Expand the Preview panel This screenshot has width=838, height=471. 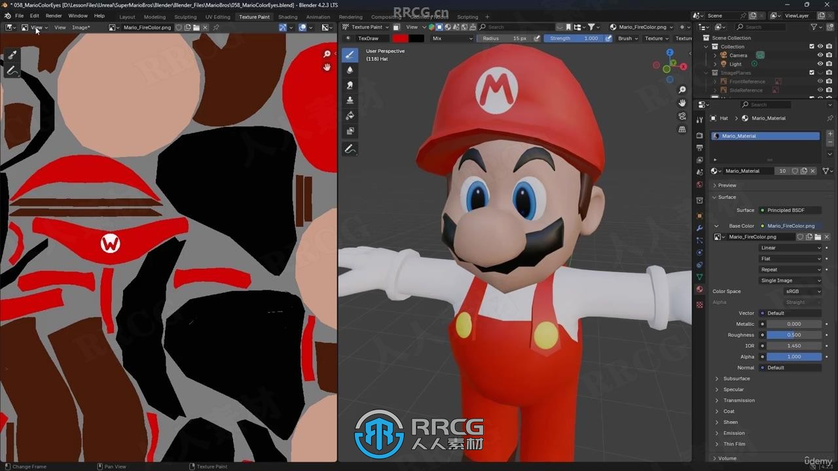coord(727,186)
